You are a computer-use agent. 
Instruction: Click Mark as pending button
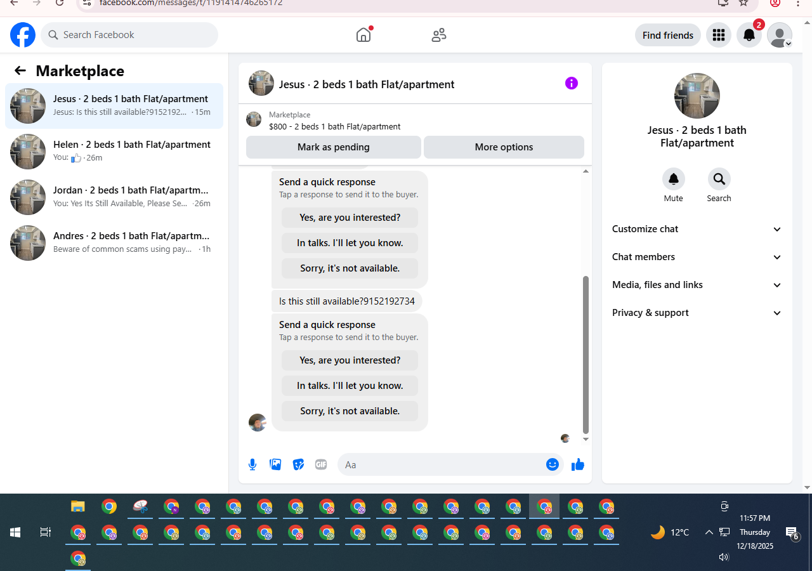[x=334, y=147]
